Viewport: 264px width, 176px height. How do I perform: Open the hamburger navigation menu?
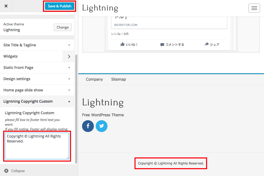[254, 8]
